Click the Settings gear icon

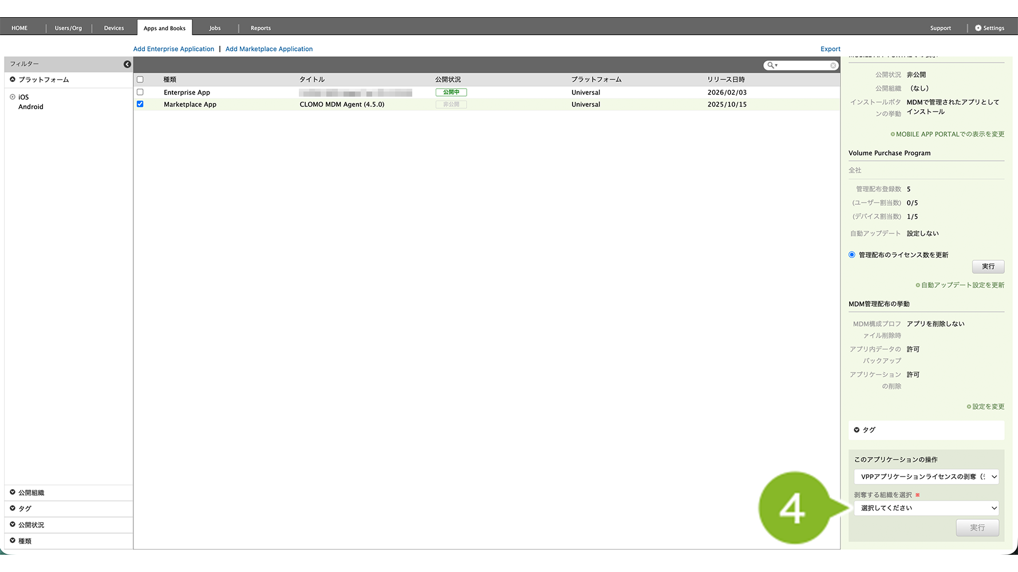978,28
